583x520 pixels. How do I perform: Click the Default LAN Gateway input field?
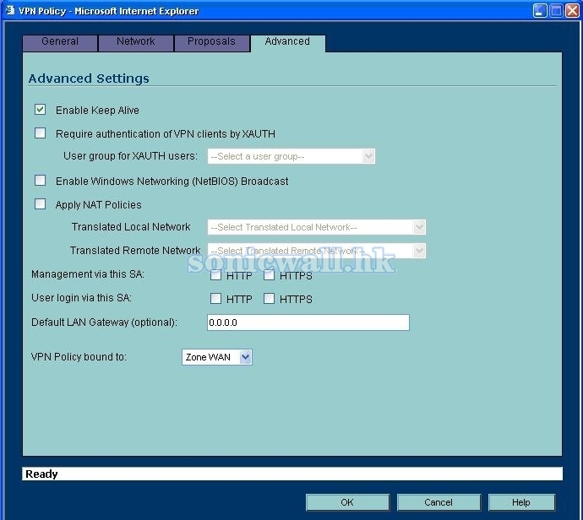(308, 322)
